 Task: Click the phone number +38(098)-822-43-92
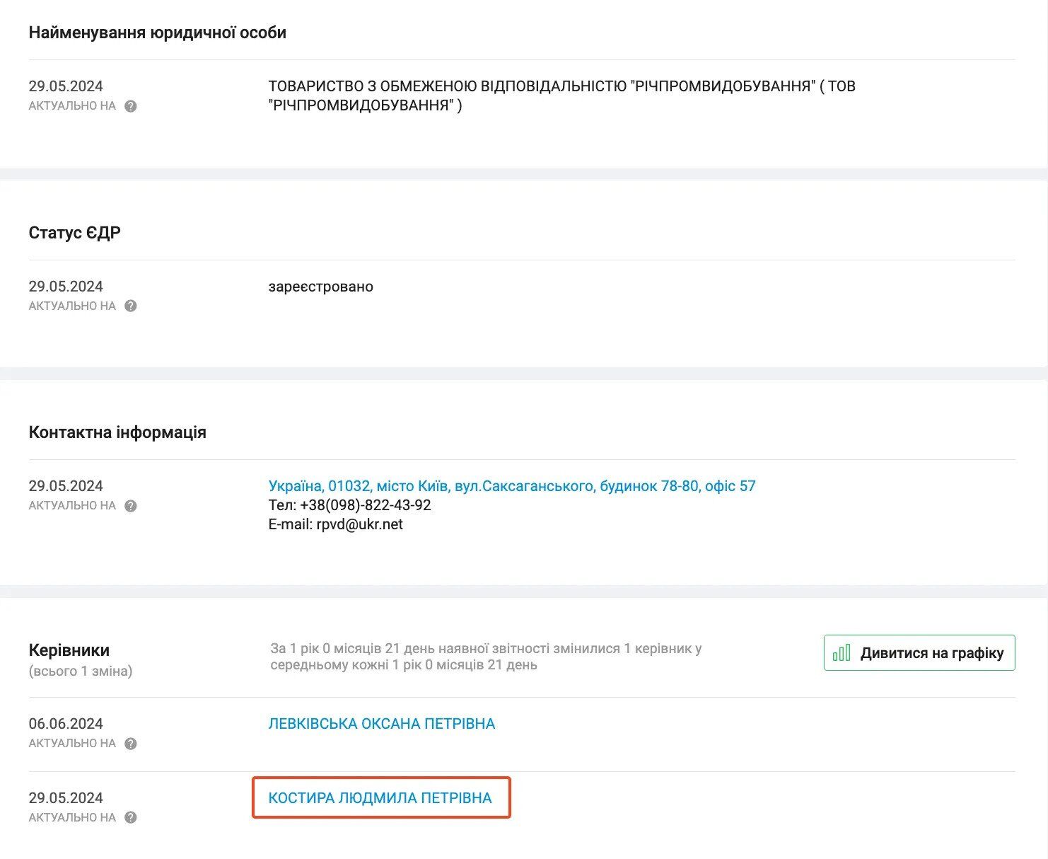click(x=366, y=505)
